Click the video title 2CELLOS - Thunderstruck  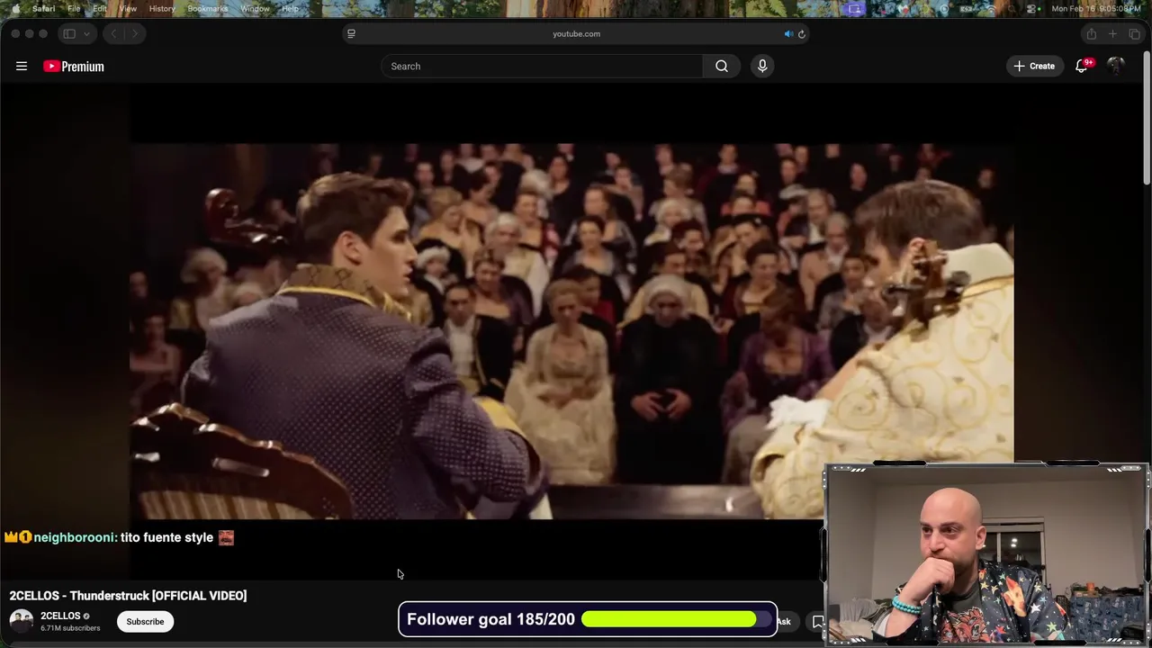tap(128, 596)
